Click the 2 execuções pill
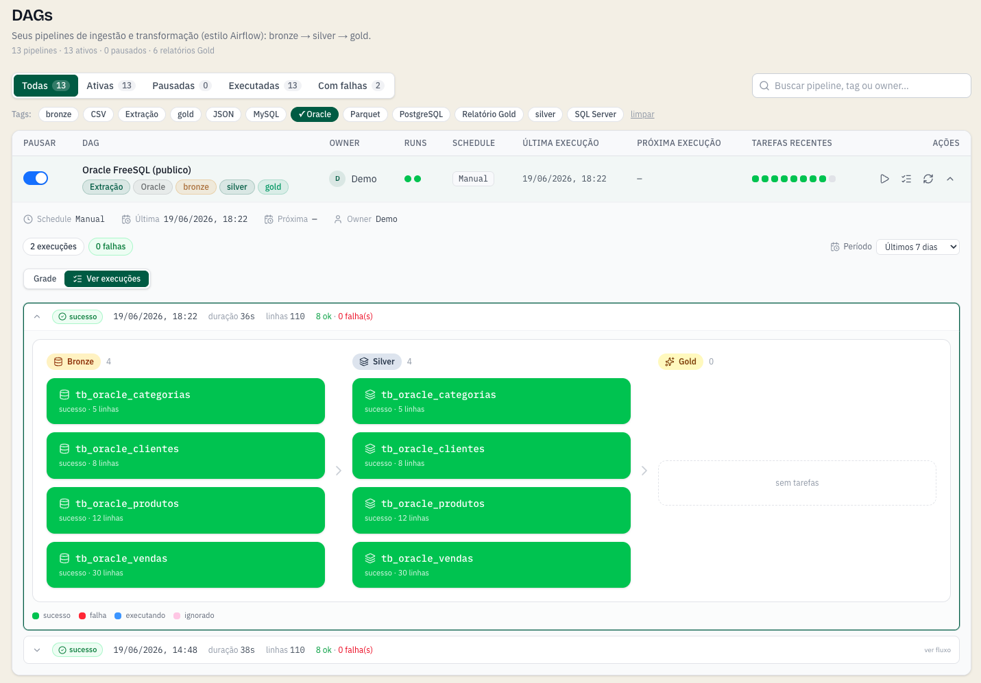 pyautogui.click(x=53, y=247)
